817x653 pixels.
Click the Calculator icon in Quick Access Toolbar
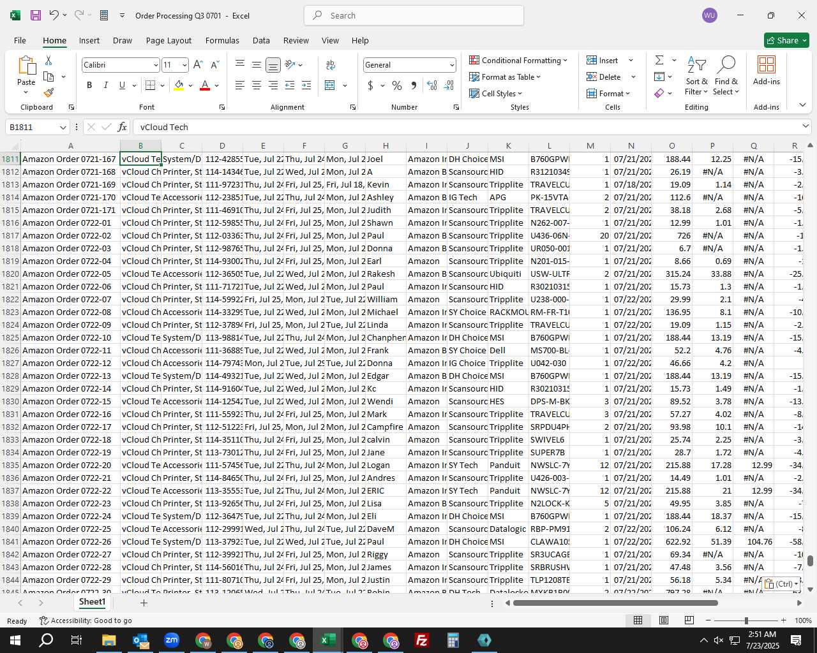point(104,15)
